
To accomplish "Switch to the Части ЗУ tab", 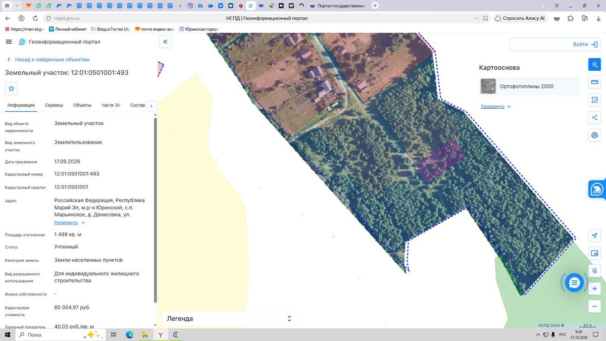I will [111, 105].
